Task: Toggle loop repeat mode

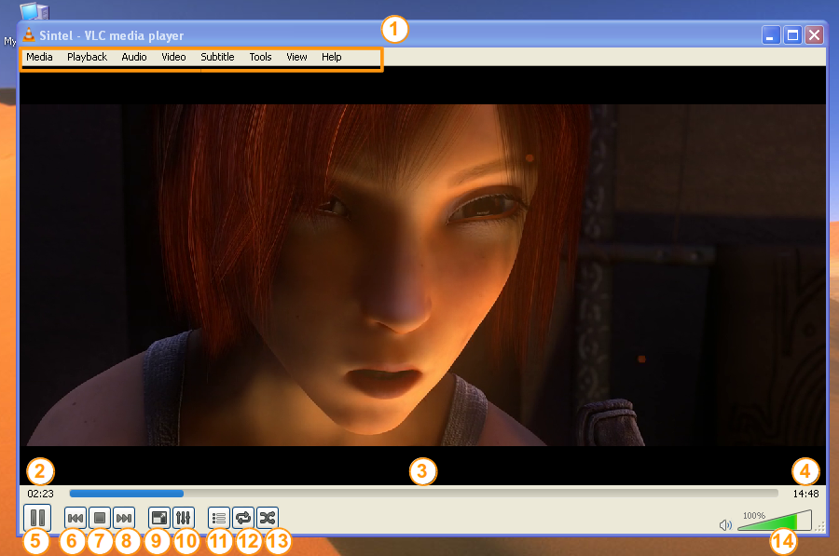Action: point(243,518)
